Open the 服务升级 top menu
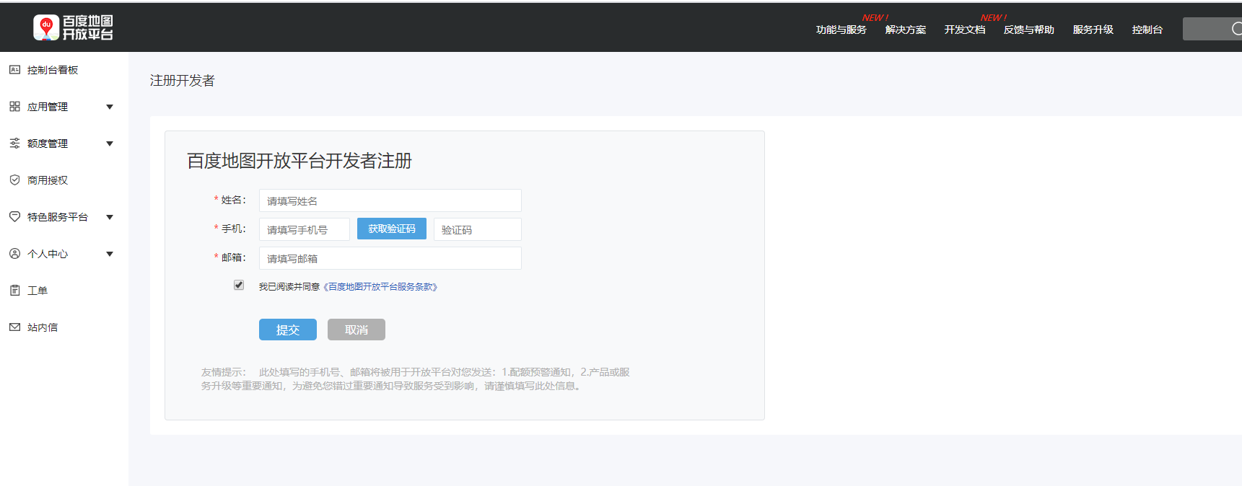 (x=1093, y=30)
